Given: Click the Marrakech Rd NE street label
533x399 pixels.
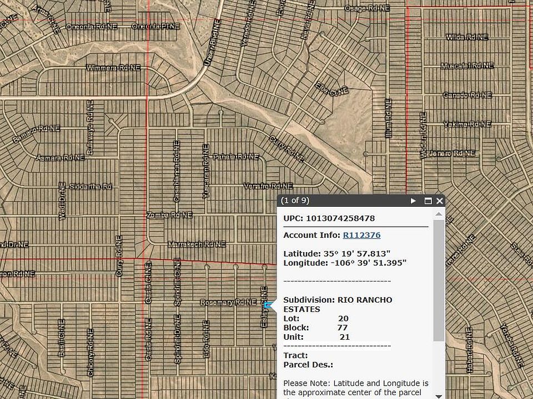Looking at the screenshot, I should [197, 244].
